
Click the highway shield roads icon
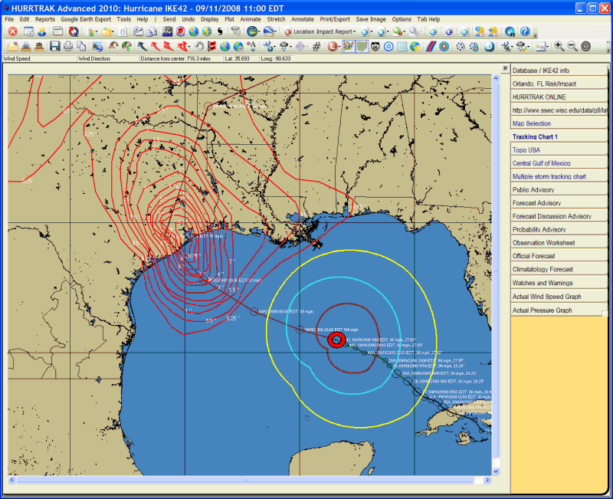[375, 46]
